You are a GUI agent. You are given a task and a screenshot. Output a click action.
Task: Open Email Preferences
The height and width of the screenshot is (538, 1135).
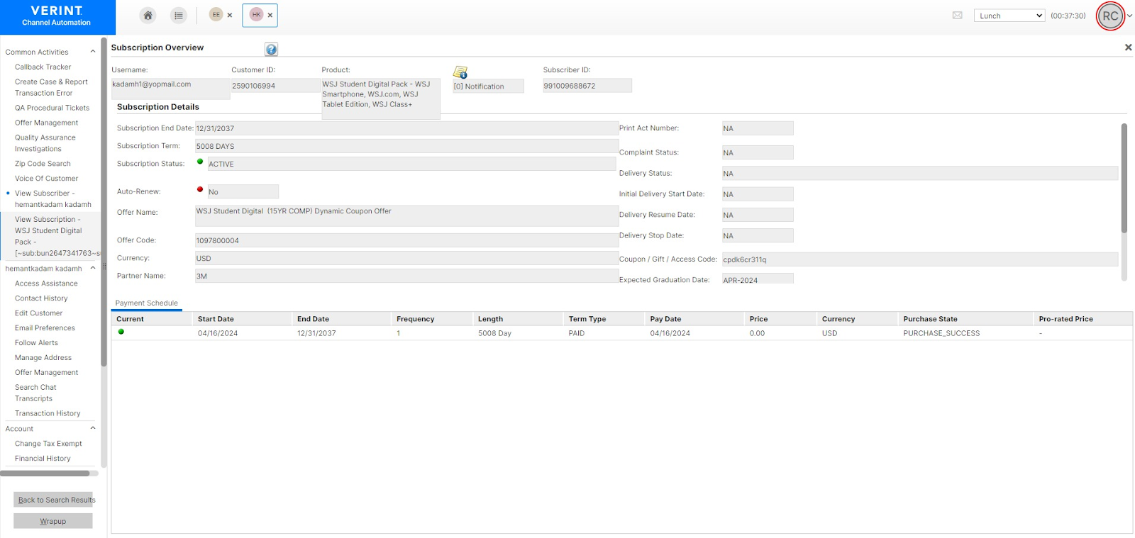[45, 328]
